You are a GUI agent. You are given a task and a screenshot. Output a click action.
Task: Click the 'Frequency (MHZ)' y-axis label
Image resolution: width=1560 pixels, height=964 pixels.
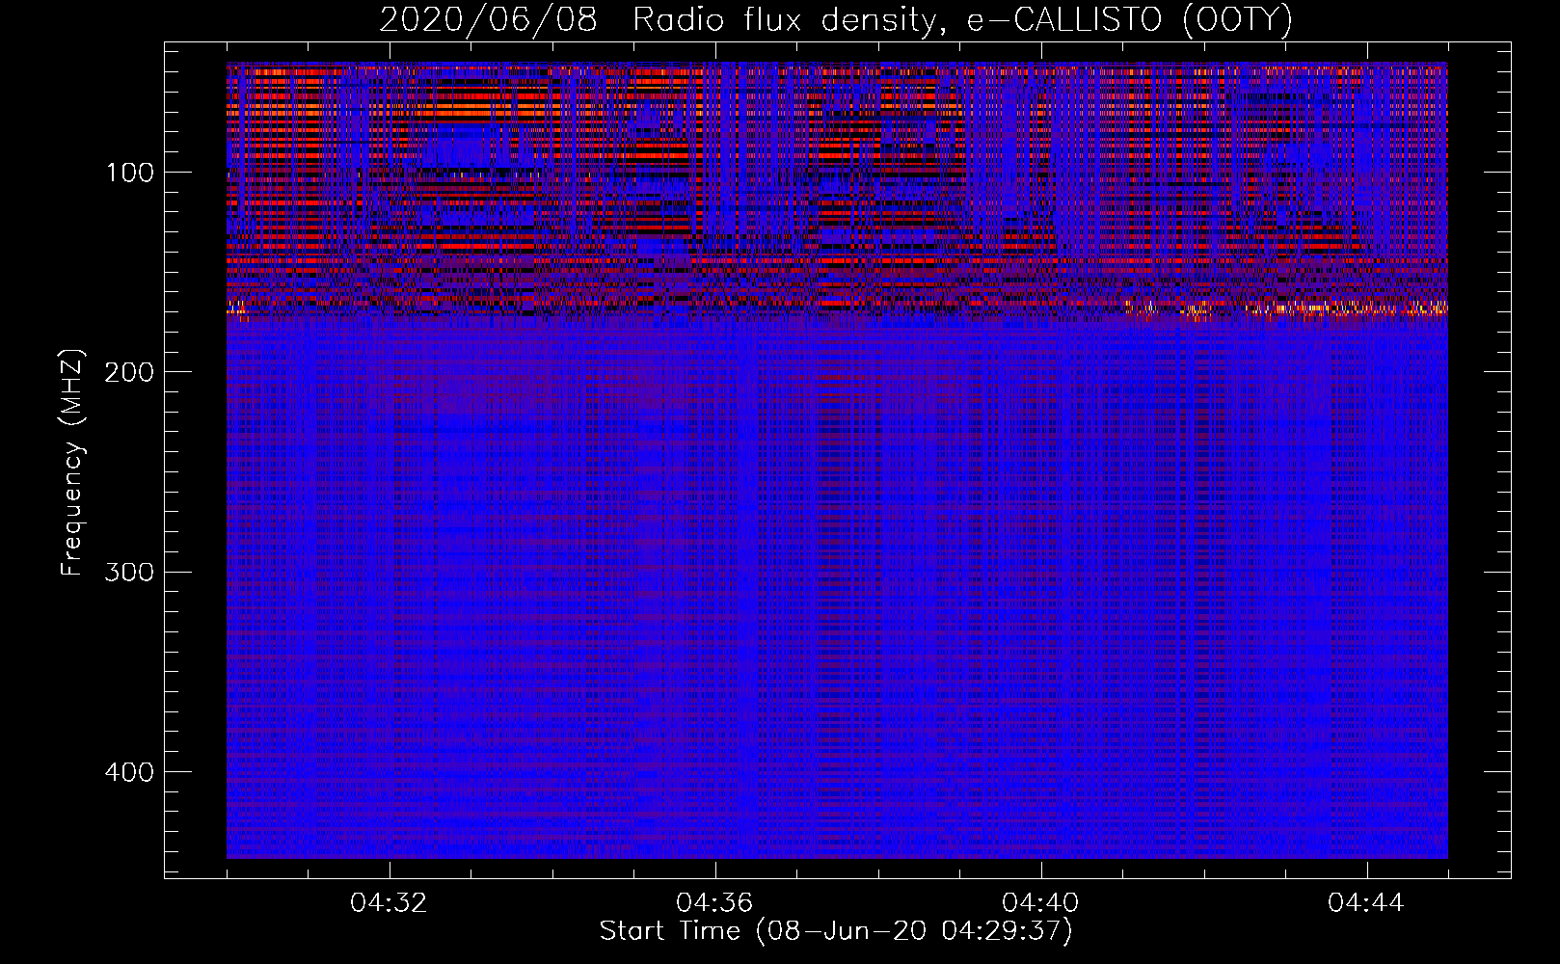click(72, 463)
